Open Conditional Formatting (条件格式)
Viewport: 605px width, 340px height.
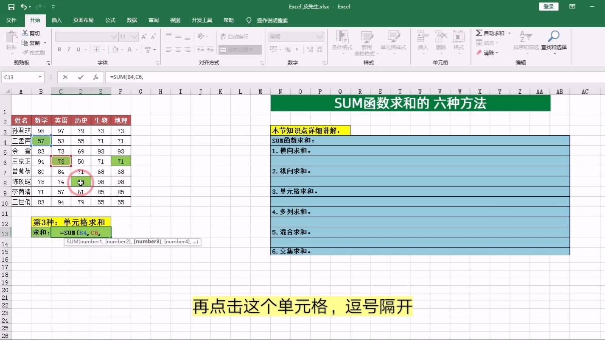(342, 43)
